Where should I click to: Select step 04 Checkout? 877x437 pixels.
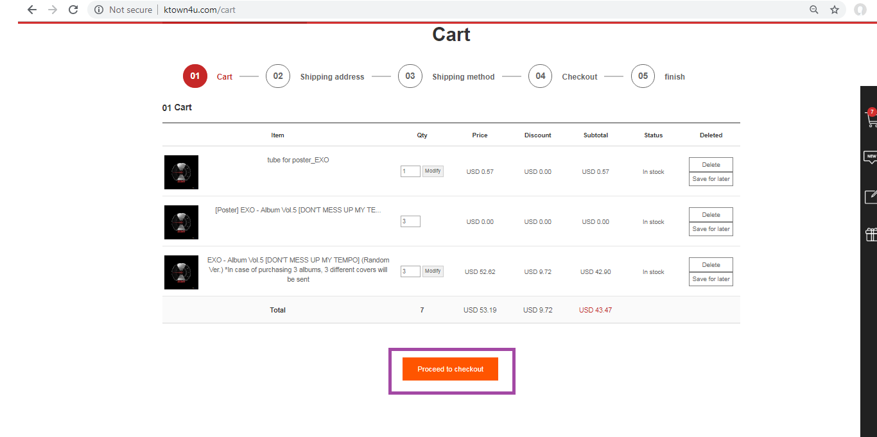(541, 76)
